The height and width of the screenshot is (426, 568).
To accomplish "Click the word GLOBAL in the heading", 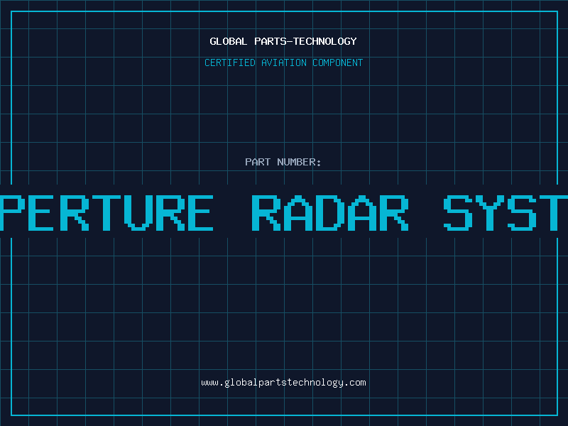I will [228, 41].
